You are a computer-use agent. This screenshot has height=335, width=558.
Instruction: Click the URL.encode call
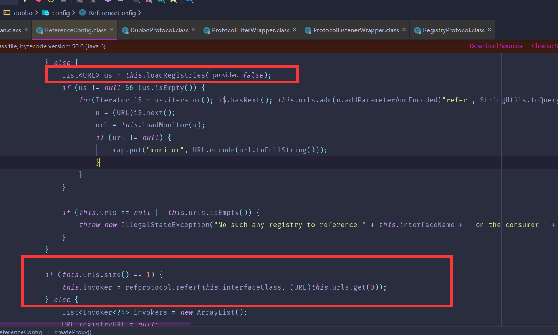[x=214, y=150]
